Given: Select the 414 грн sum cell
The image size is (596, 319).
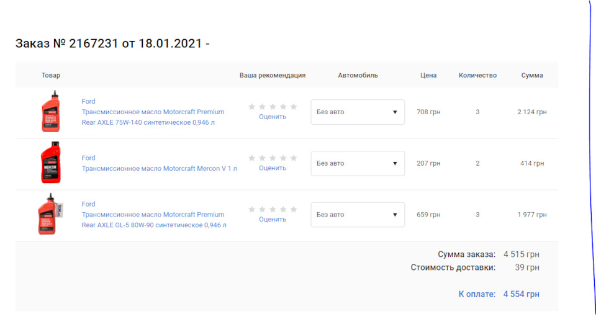Looking at the screenshot, I should coord(532,163).
